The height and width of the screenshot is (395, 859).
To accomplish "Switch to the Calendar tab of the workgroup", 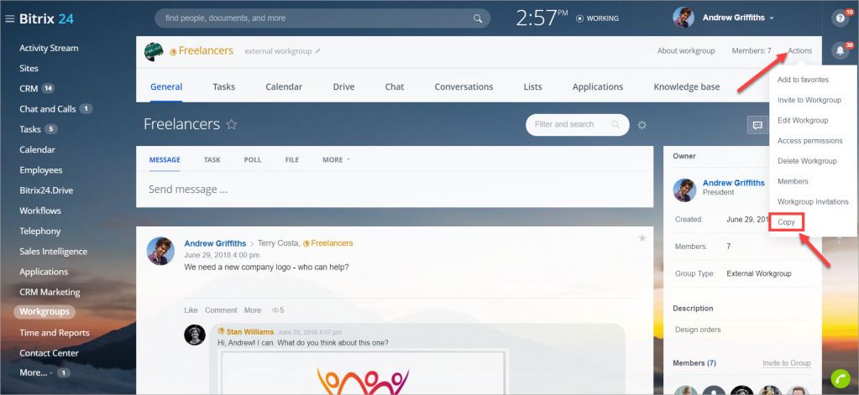I will click(x=284, y=86).
